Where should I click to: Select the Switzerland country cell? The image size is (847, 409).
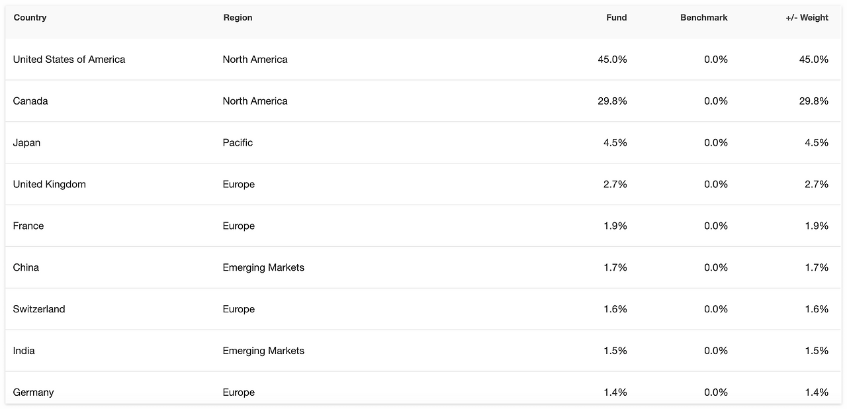pyautogui.click(x=39, y=310)
